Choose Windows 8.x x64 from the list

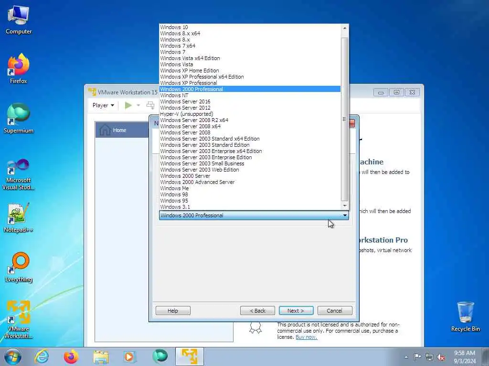click(x=250, y=33)
